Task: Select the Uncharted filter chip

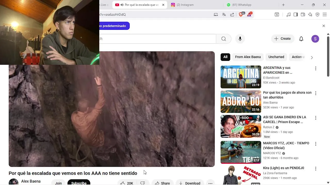Action: click(x=276, y=57)
